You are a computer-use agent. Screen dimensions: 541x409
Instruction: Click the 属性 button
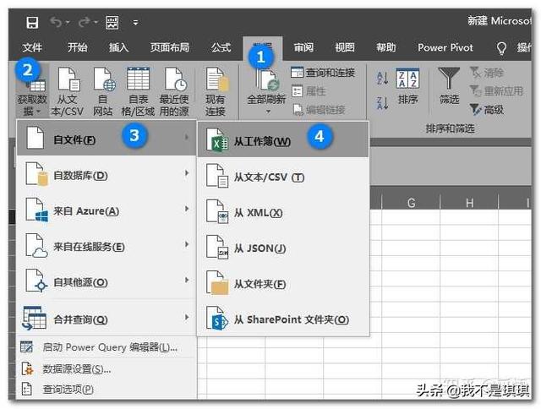click(x=309, y=91)
